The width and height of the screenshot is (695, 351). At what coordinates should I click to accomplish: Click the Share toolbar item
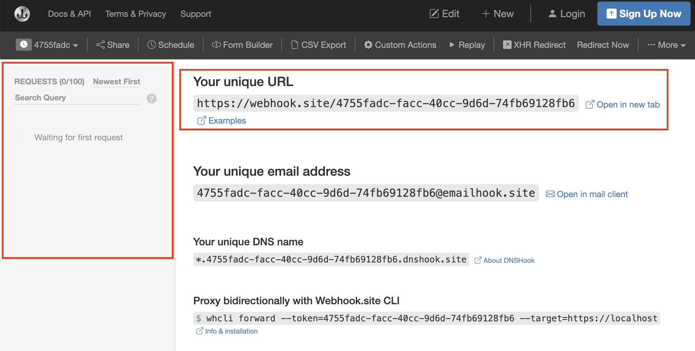coord(113,45)
